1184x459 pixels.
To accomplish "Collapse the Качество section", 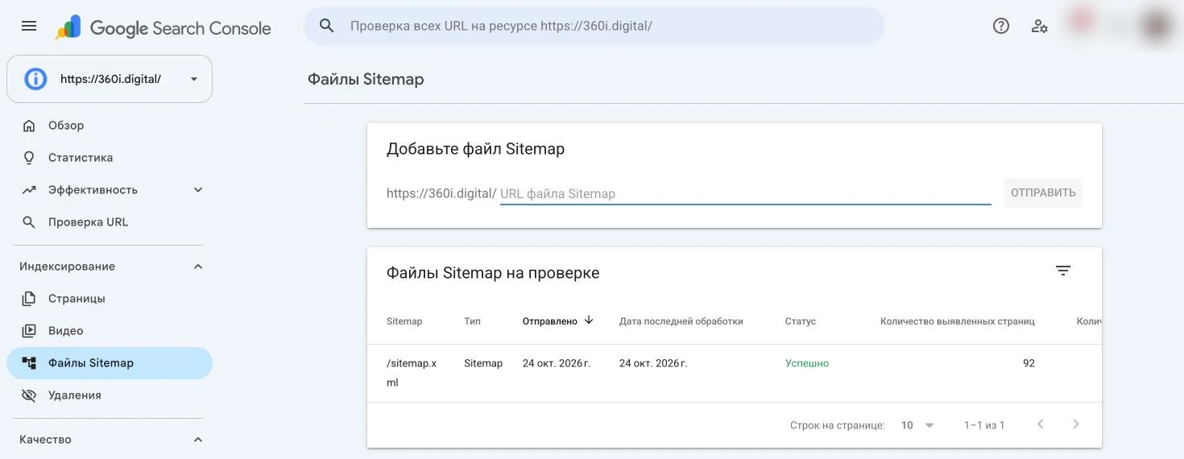I will click(198, 440).
